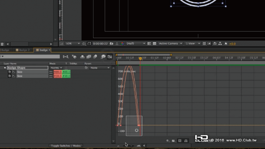Toggle the Fast Previews icon
Screen dimensions: 265x149
point(209,44)
